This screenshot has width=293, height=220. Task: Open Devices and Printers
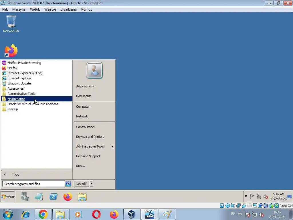pyautogui.click(x=90, y=137)
